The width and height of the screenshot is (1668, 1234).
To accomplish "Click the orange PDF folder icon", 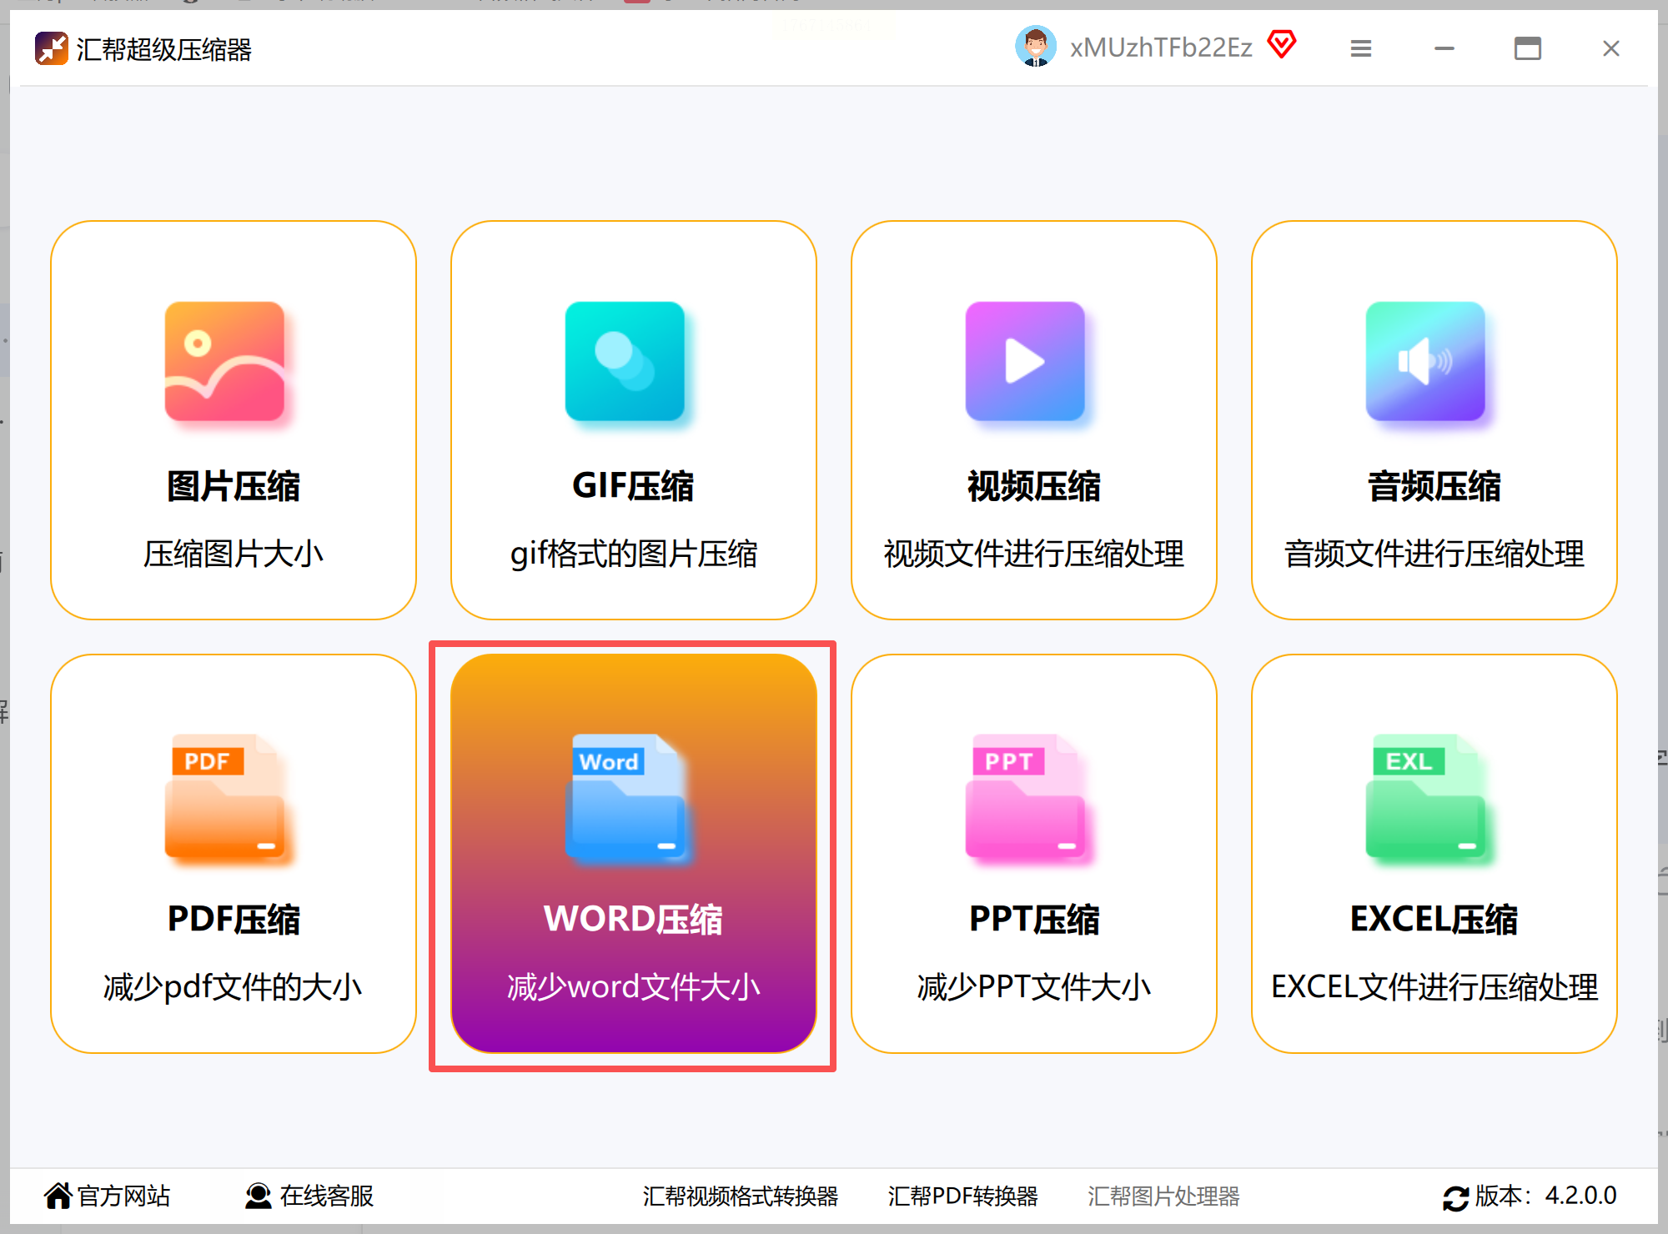I will pos(224,798).
